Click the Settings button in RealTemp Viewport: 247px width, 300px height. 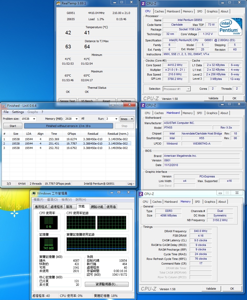point(126,101)
